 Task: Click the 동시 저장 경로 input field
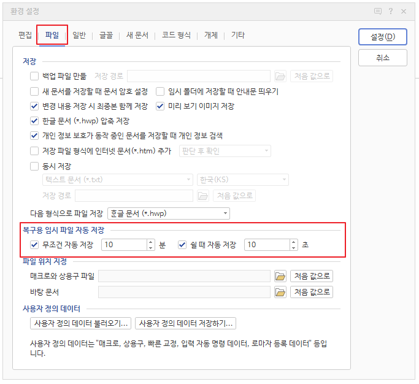[134, 196]
